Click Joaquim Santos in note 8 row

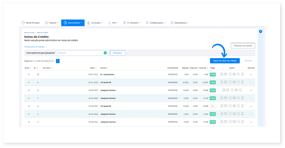[x=108, y=90]
